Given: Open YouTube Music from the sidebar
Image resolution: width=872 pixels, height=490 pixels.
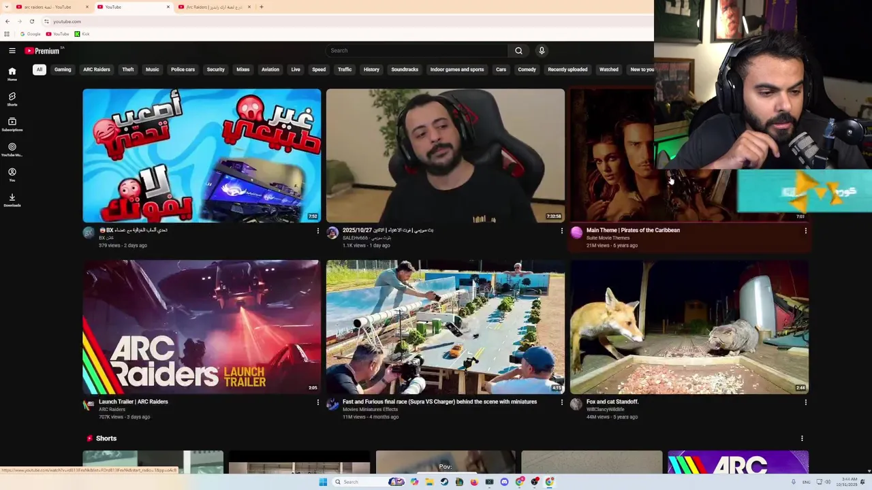Looking at the screenshot, I should 12,150.
